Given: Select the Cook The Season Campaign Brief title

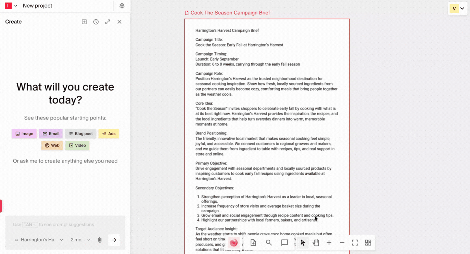Looking at the screenshot, I should point(230,13).
